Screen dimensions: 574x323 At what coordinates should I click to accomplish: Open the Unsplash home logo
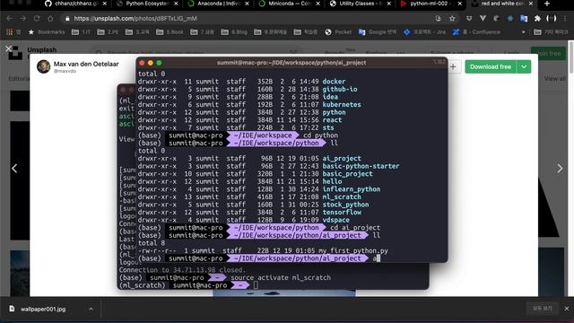pos(15,53)
